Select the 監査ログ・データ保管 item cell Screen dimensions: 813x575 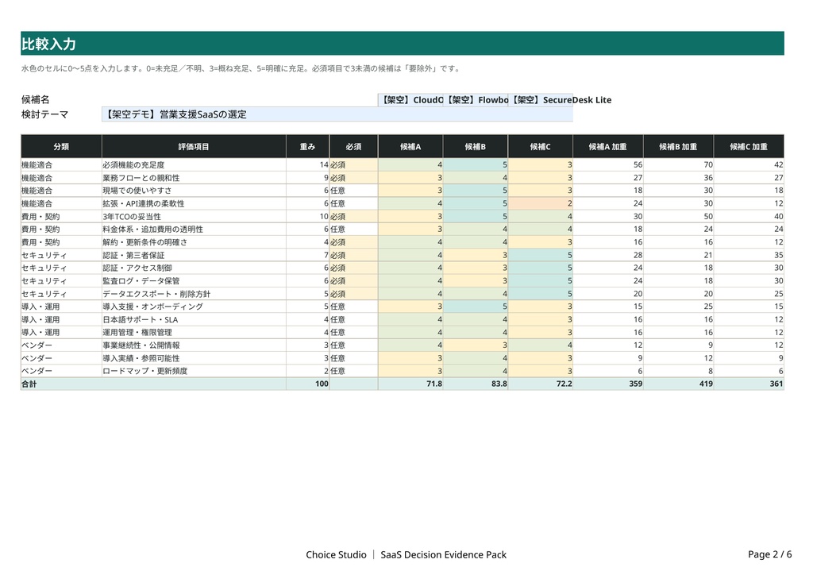point(194,280)
